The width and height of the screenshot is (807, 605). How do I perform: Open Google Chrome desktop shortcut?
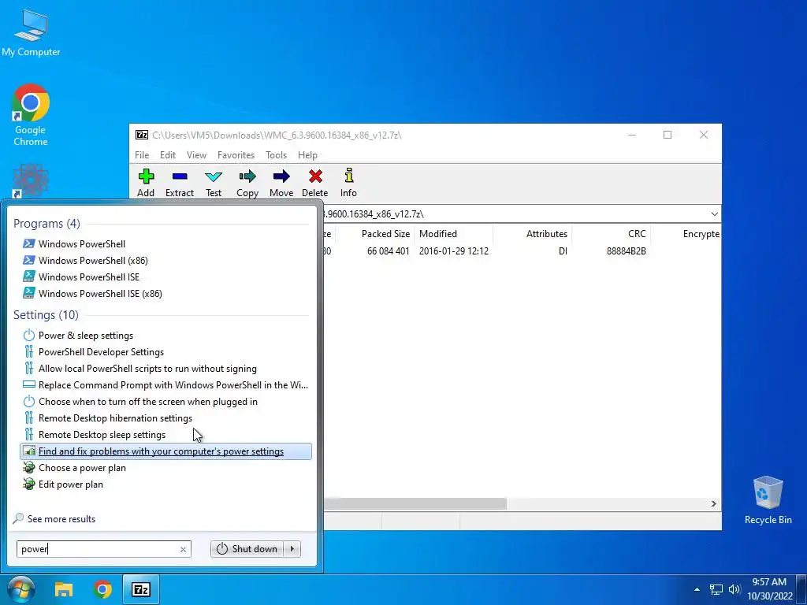[31, 115]
